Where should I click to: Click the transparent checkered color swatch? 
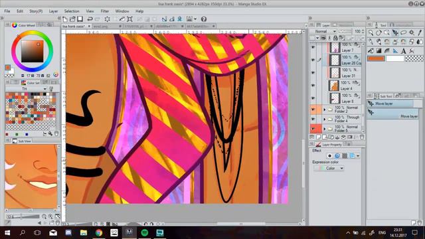414,58
